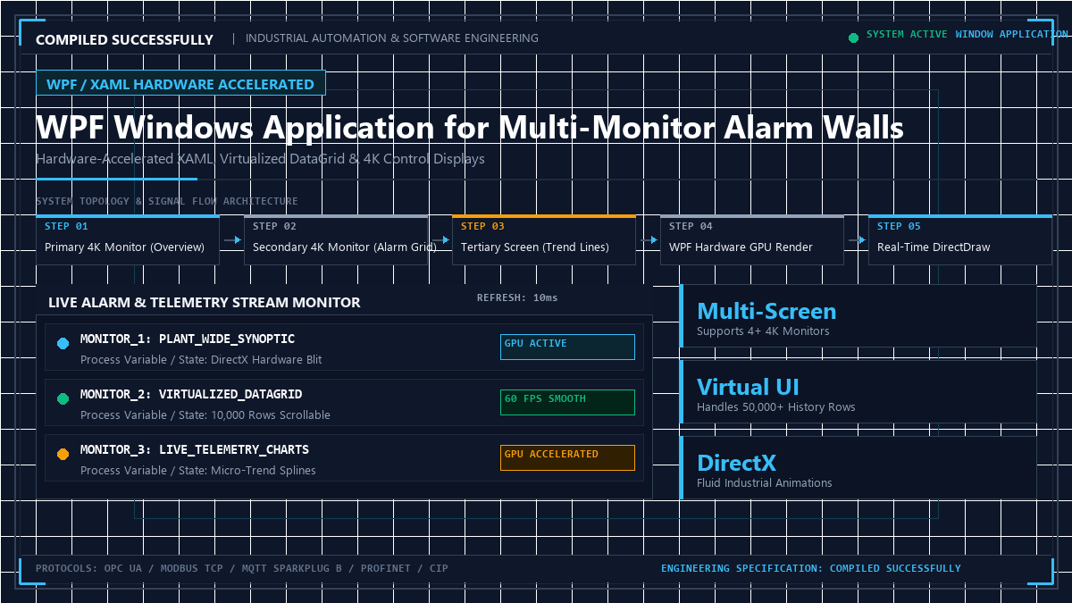This screenshot has height=603, width=1072.
Task: Select Step 03 Tertiary Screen card
Action: click(x=544, y=239)
